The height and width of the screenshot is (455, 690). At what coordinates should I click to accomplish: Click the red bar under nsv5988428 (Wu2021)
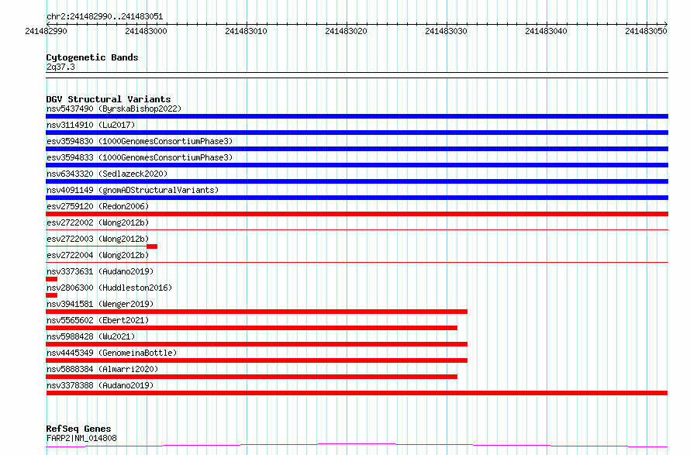click(x=257, y=344)
